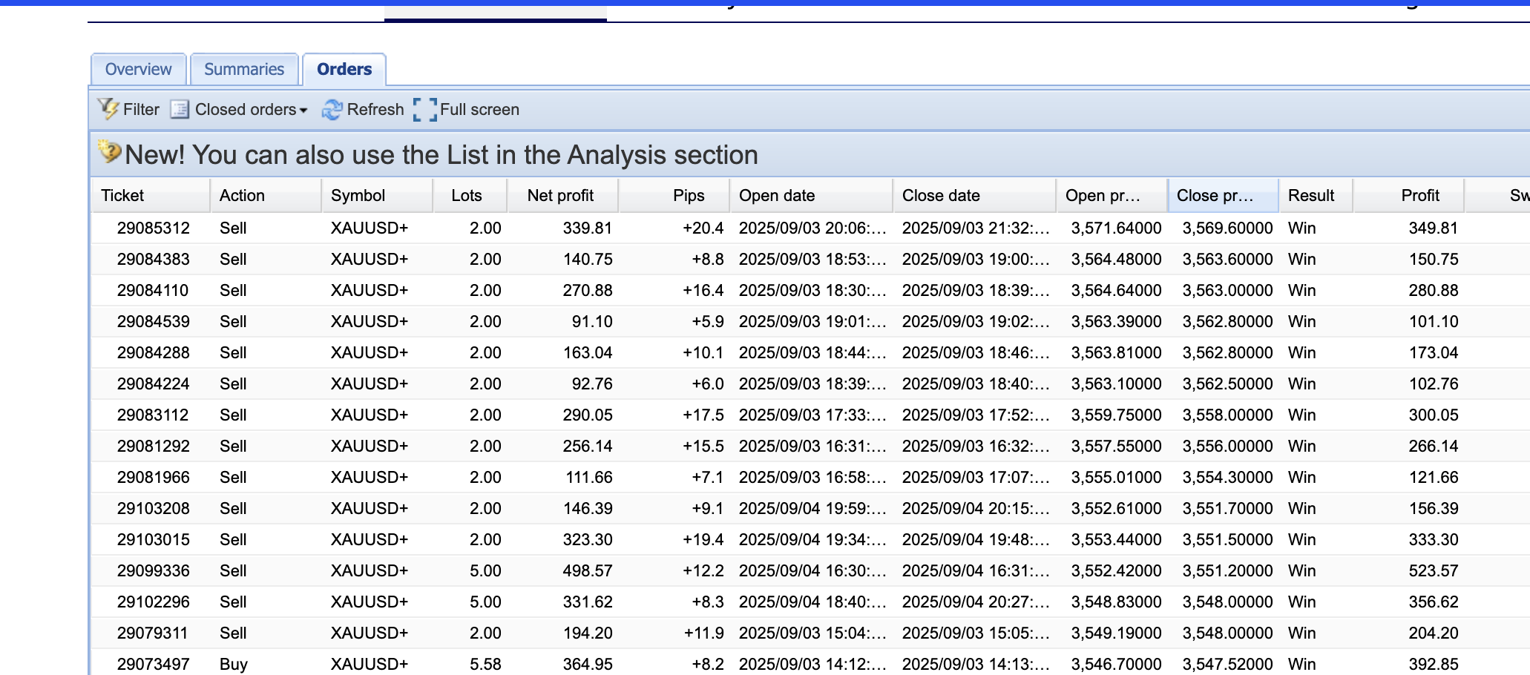Open the Summaries tab

coord(244,69)
